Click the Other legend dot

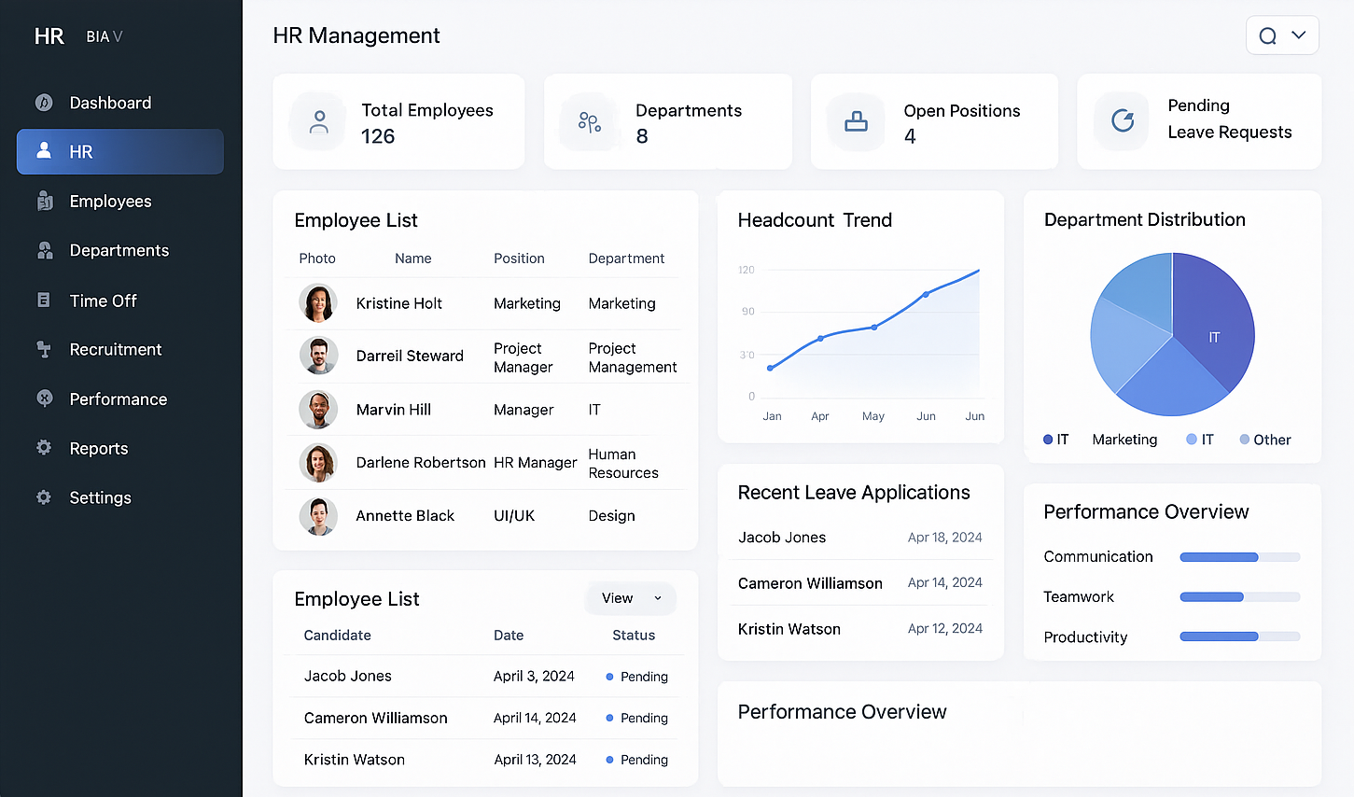[1245, 440]
